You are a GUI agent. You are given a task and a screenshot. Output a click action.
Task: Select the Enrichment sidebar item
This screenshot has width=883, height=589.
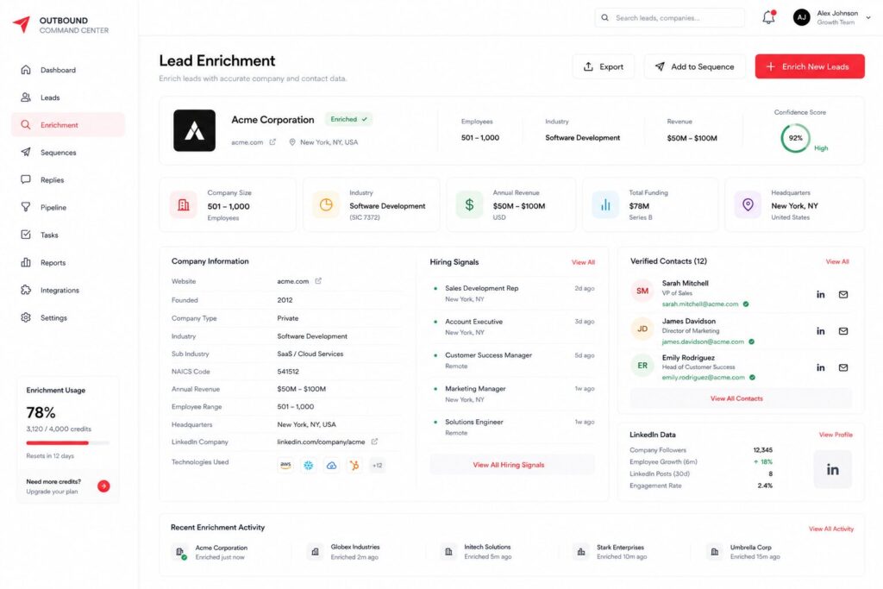coord(67,125)
